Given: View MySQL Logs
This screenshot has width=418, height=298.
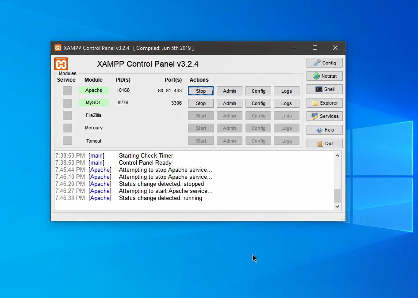Looking at the screenshot, I should 287,103.
